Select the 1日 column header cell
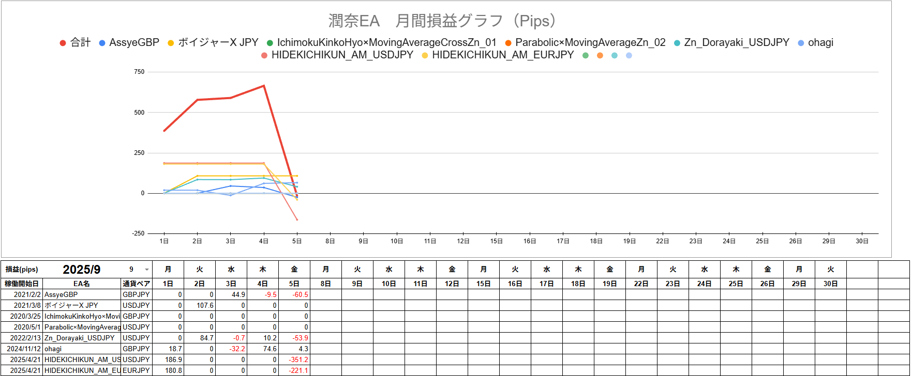912x376 pixels. pyautogui.click(x=168, y=284)
